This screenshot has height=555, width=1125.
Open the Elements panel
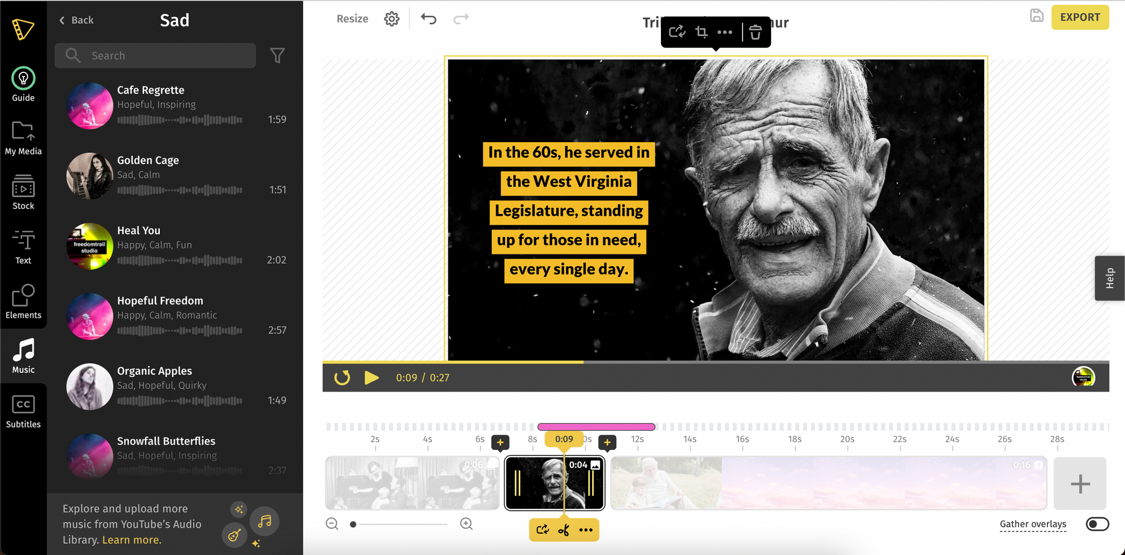(23, 302)
